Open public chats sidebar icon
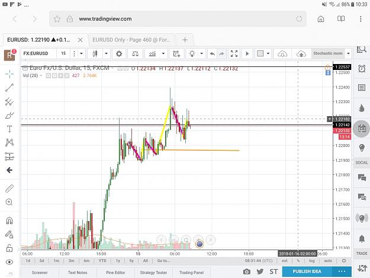Viewport: 370px width, 278px height. [362, 177]
